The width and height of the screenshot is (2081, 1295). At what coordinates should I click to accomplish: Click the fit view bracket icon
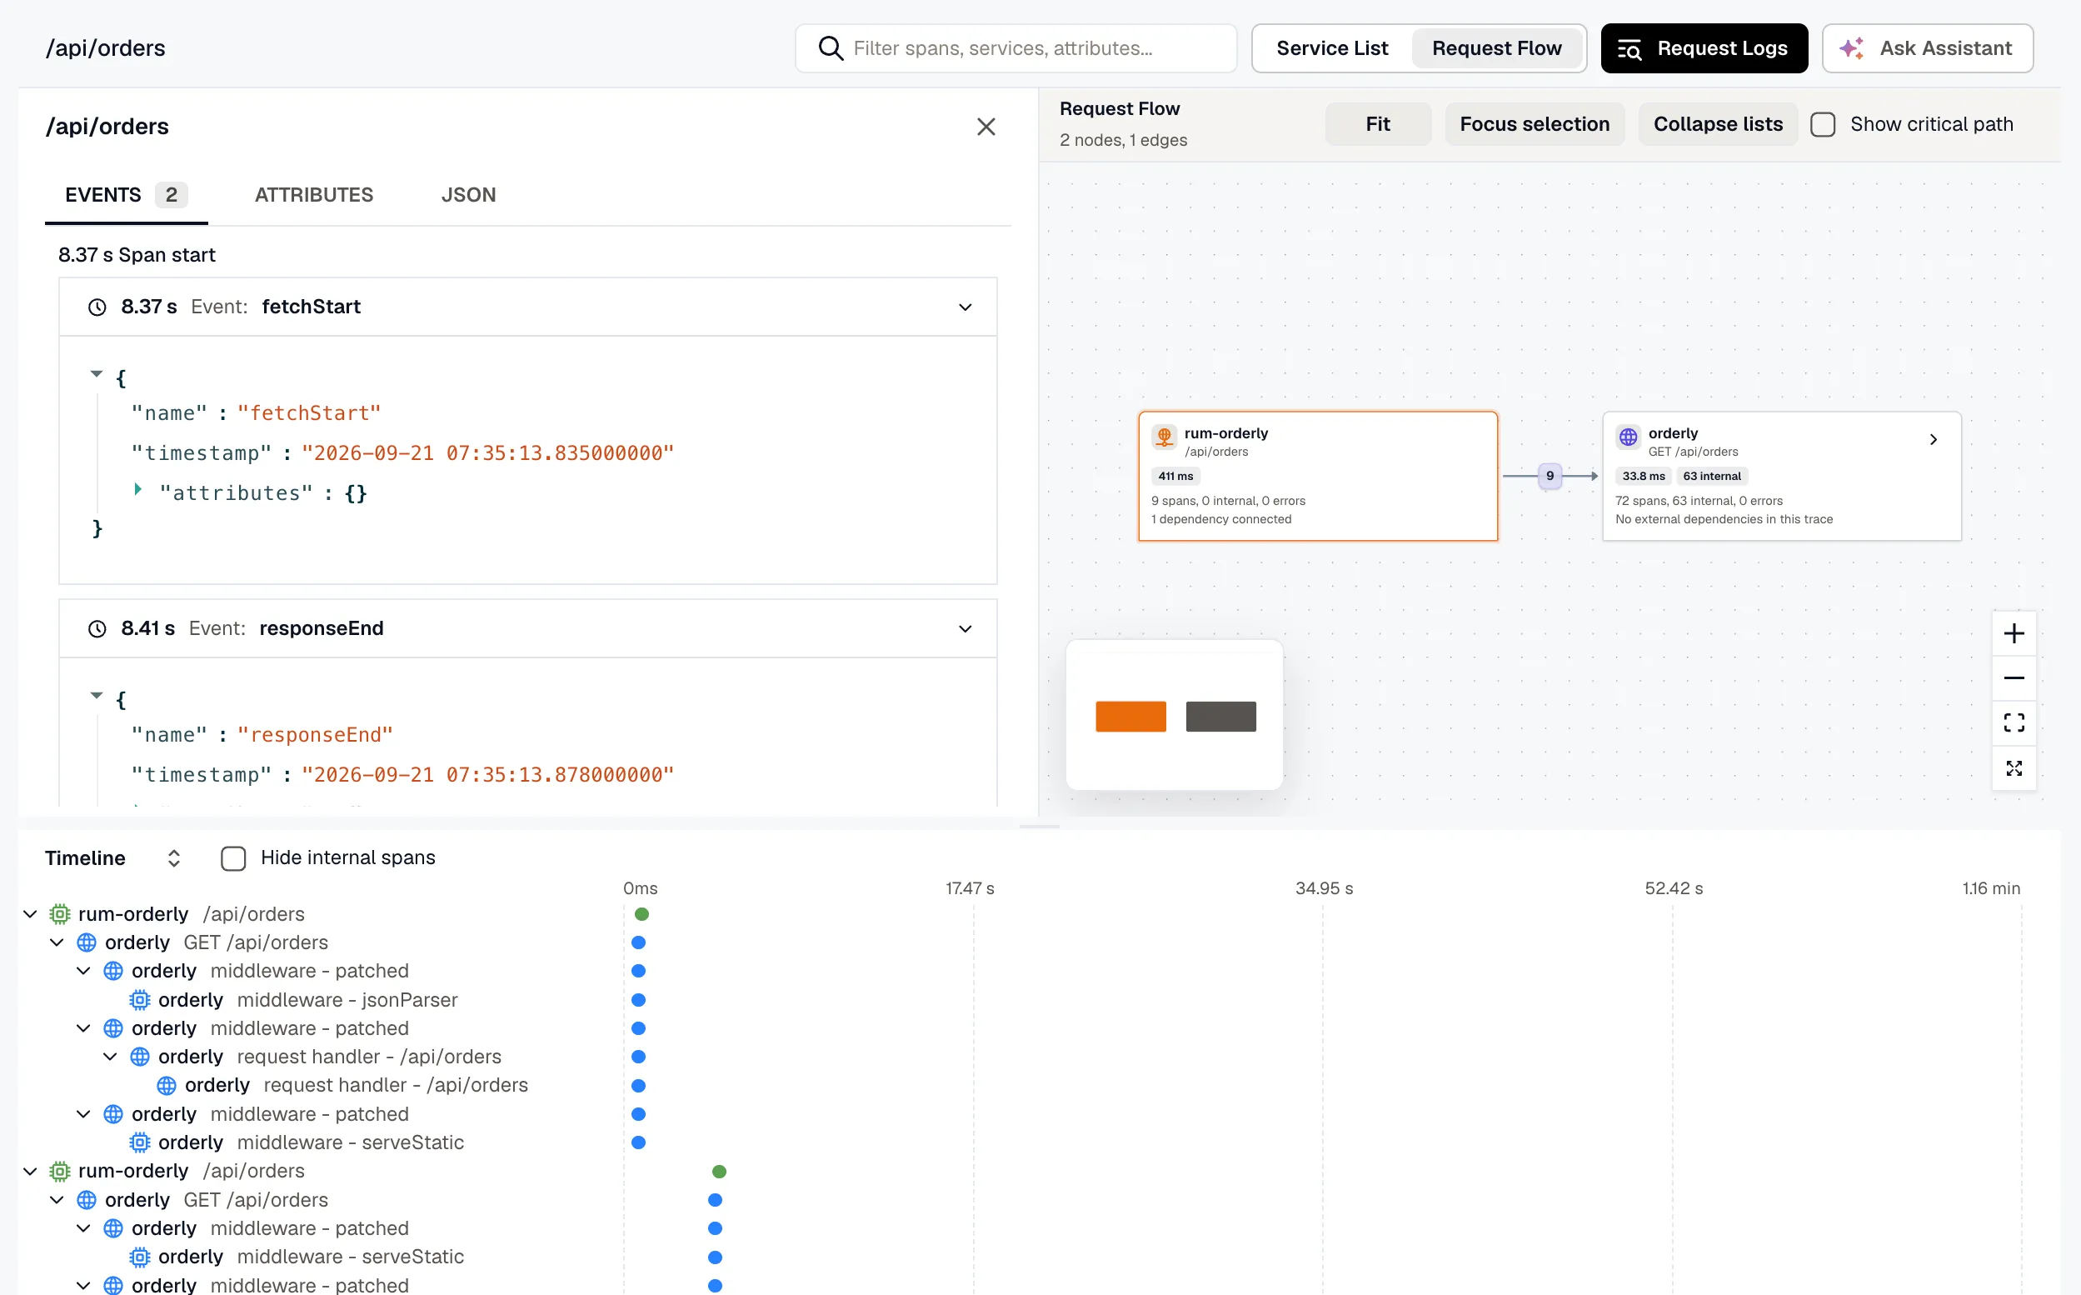coord(2014,722)
